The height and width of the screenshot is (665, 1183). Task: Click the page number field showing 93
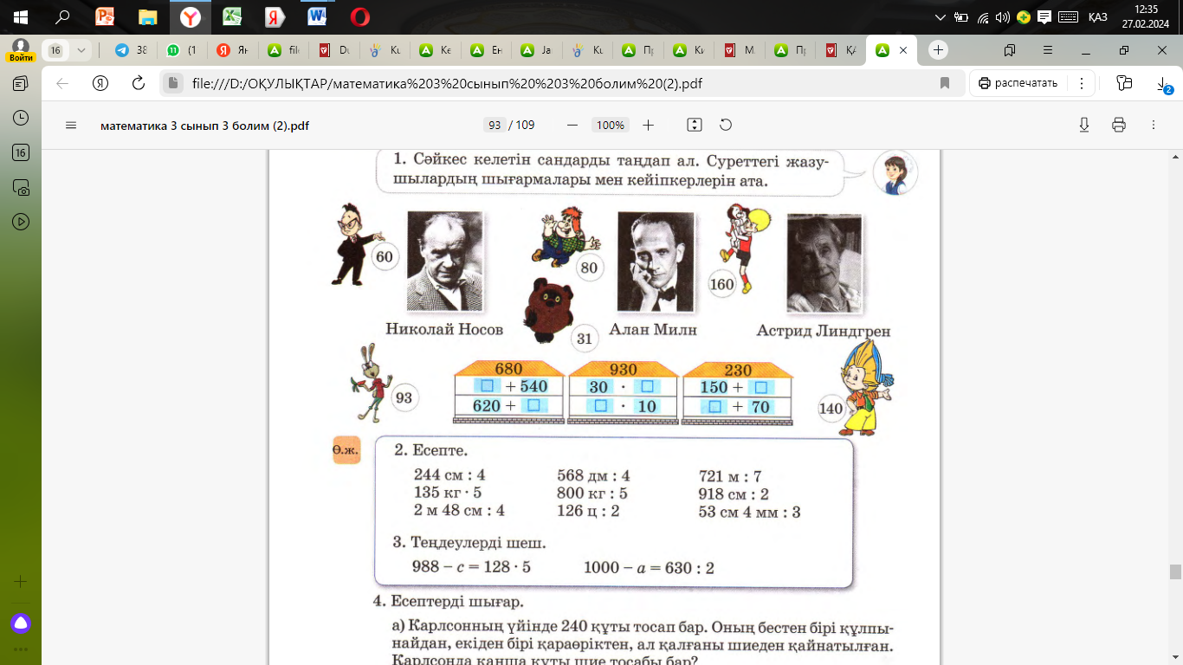pyautogui.click(x=495, y=125)
